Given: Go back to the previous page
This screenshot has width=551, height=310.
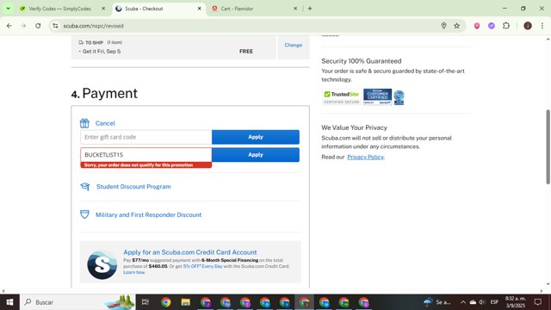Looking at the screenshot, I should (9, 26).
